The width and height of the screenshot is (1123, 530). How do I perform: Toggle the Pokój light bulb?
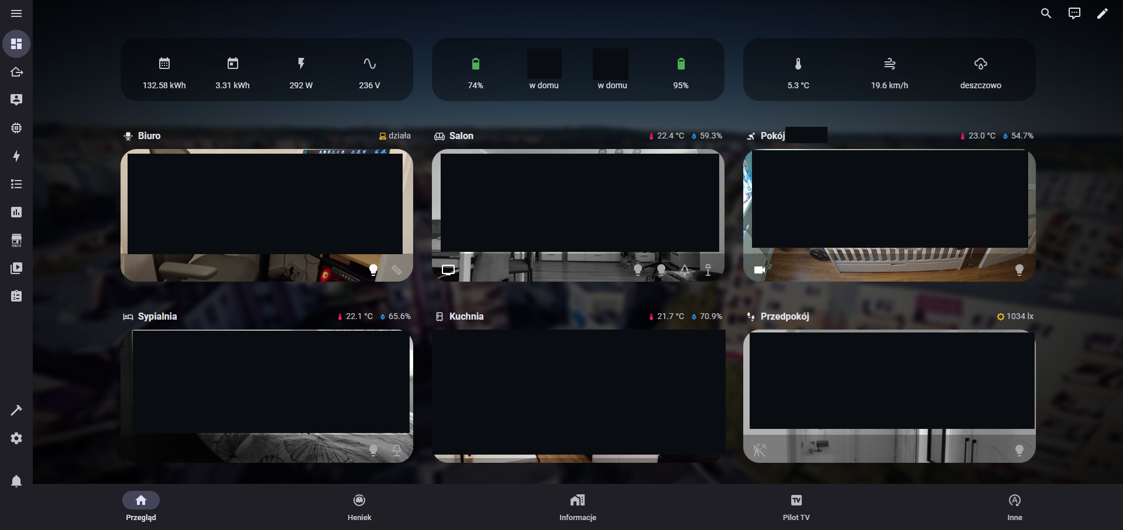click(1019, 269)
